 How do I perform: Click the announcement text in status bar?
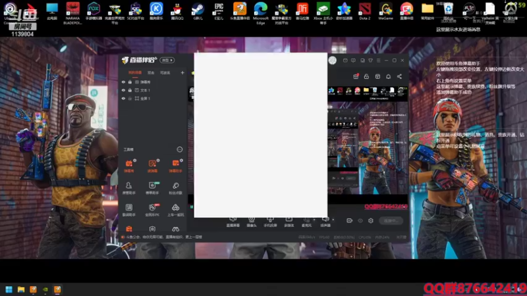pos(163,237)
